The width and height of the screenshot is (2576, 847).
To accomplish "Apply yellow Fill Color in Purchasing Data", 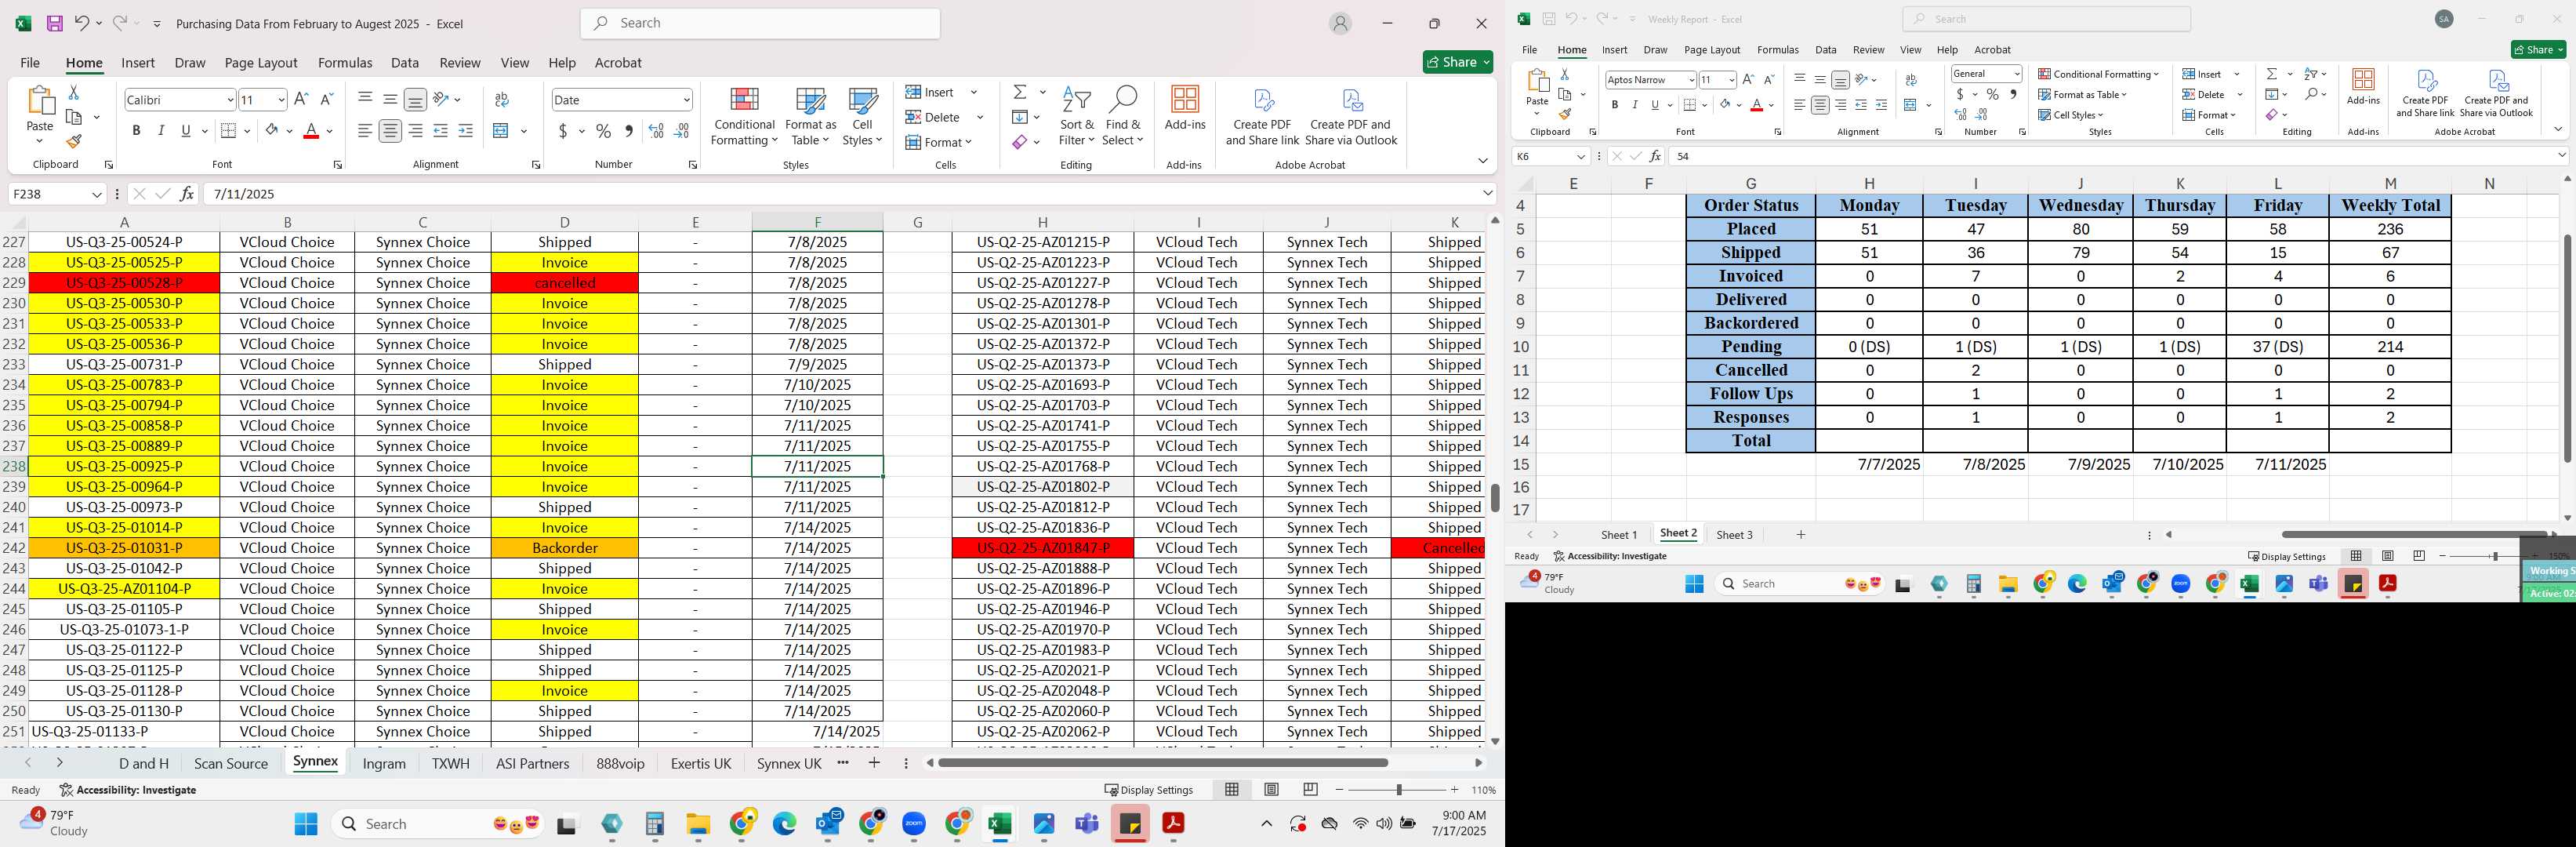I will 271,131.
